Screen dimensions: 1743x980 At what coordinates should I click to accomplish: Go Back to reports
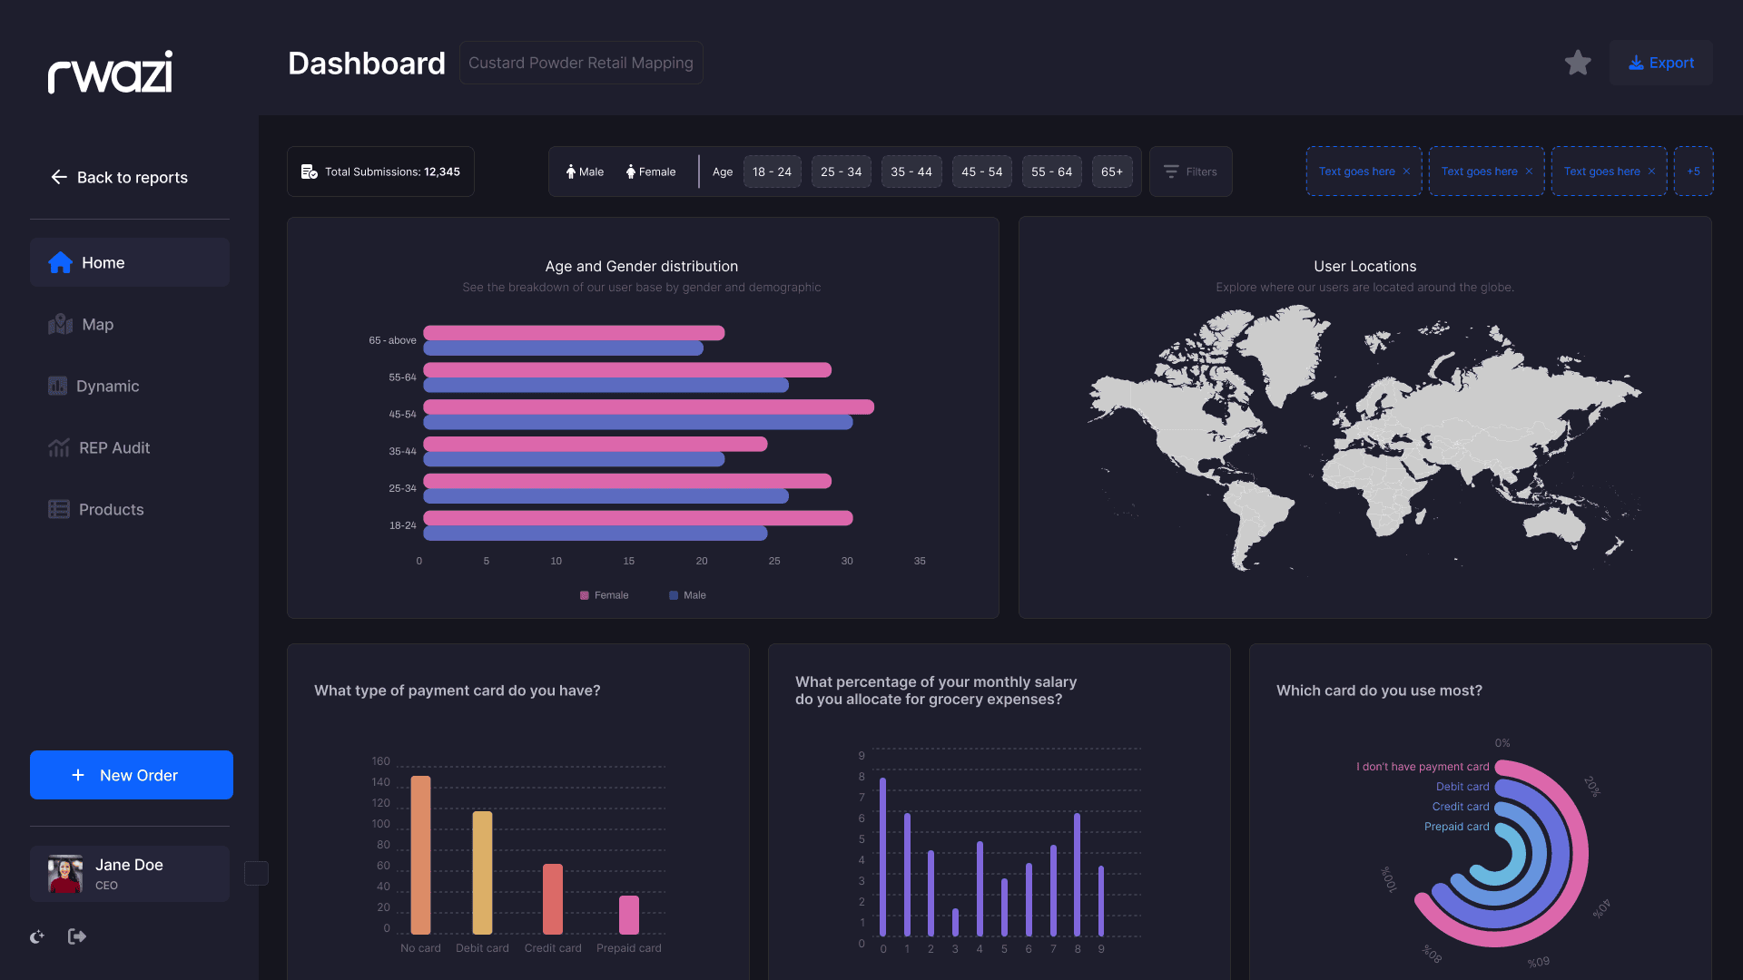[119, 177]
